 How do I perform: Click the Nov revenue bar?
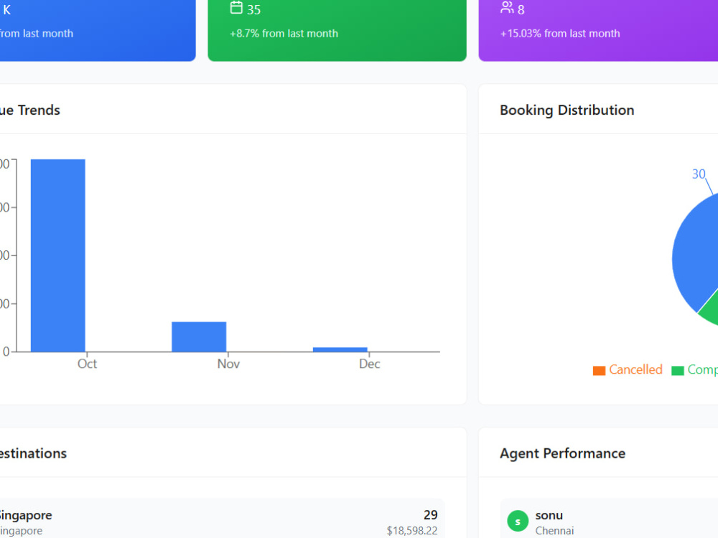tap(199, 336)
